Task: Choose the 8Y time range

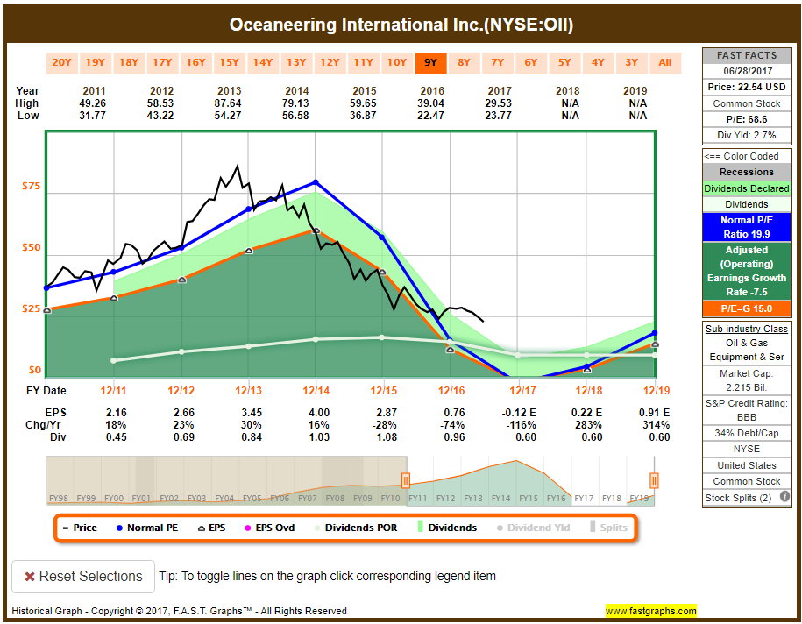Action: [x=464, y=63]
